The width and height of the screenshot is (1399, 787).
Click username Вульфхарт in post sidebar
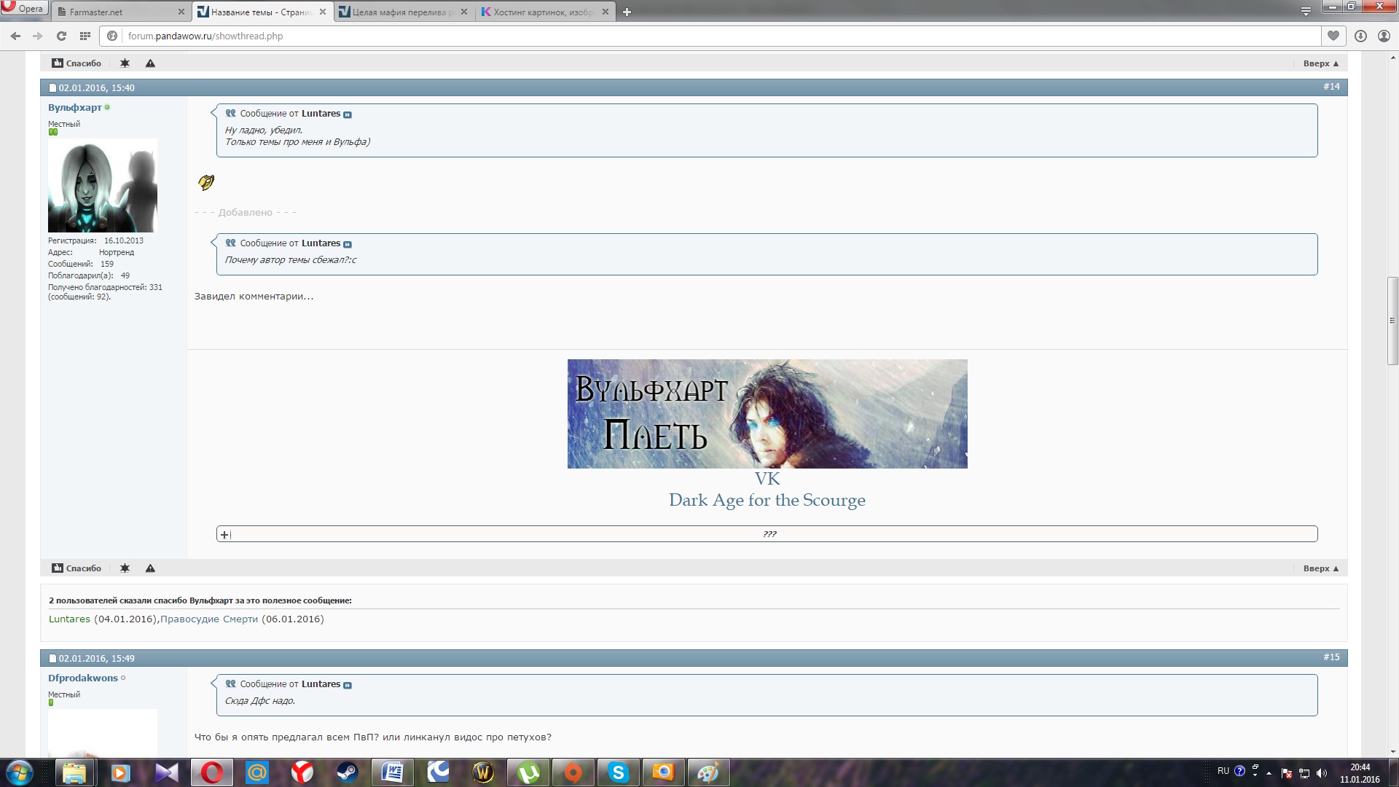pyautogui.click(x=74, y=108)
